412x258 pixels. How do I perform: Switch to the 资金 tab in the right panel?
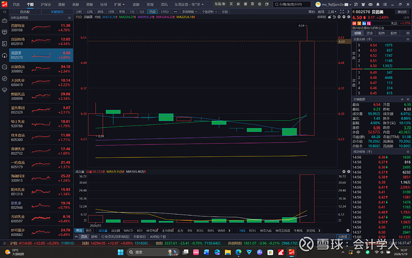[370, 33]
